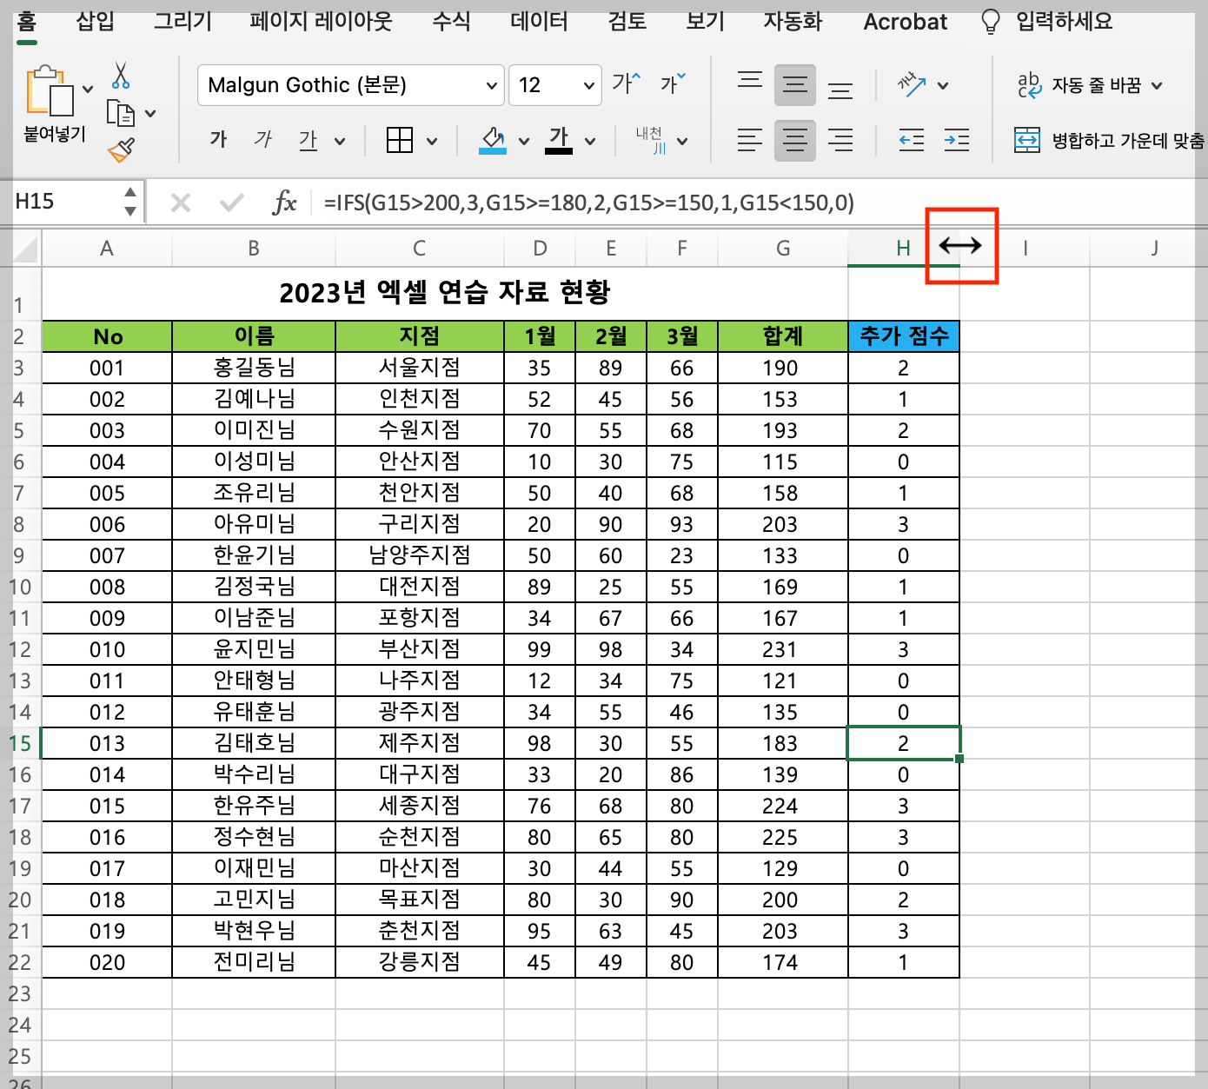Viewport: 1208px width, 1089px height.
Task: Apply borders using the border grid icon
Action: [401, 140]
